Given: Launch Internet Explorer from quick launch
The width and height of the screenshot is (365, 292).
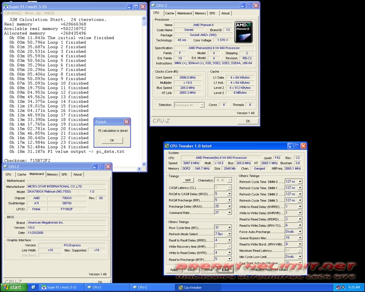Looking at the screenshot, I should (x=33, y=287).
